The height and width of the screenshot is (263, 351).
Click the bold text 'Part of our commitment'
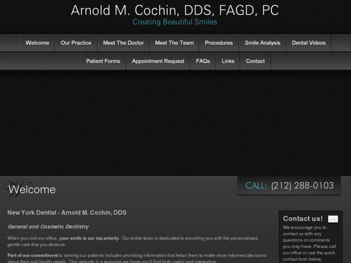tap(33, 255)
